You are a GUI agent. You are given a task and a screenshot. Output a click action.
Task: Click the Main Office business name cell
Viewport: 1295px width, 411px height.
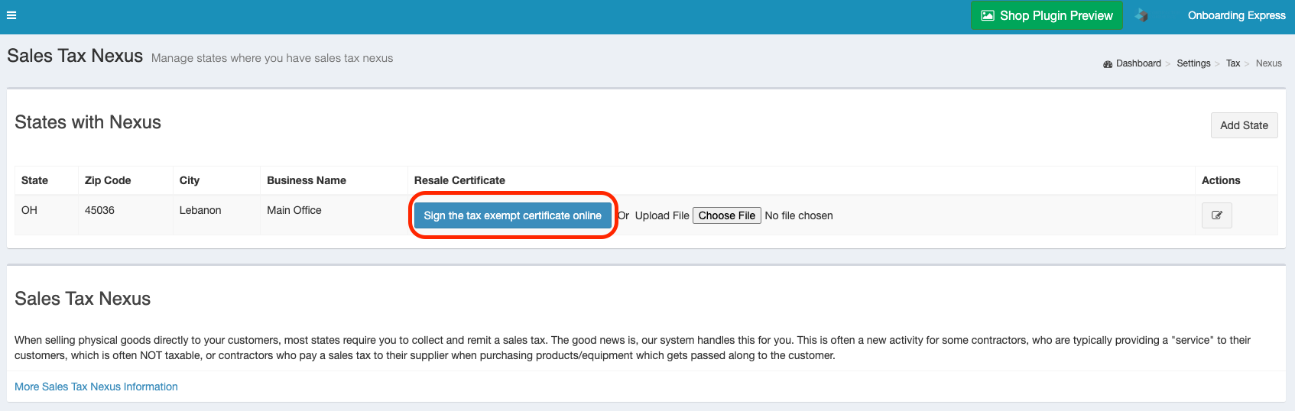click(294, 210)
